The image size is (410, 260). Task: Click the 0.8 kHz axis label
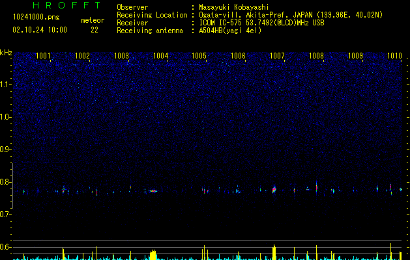(6, 182)
